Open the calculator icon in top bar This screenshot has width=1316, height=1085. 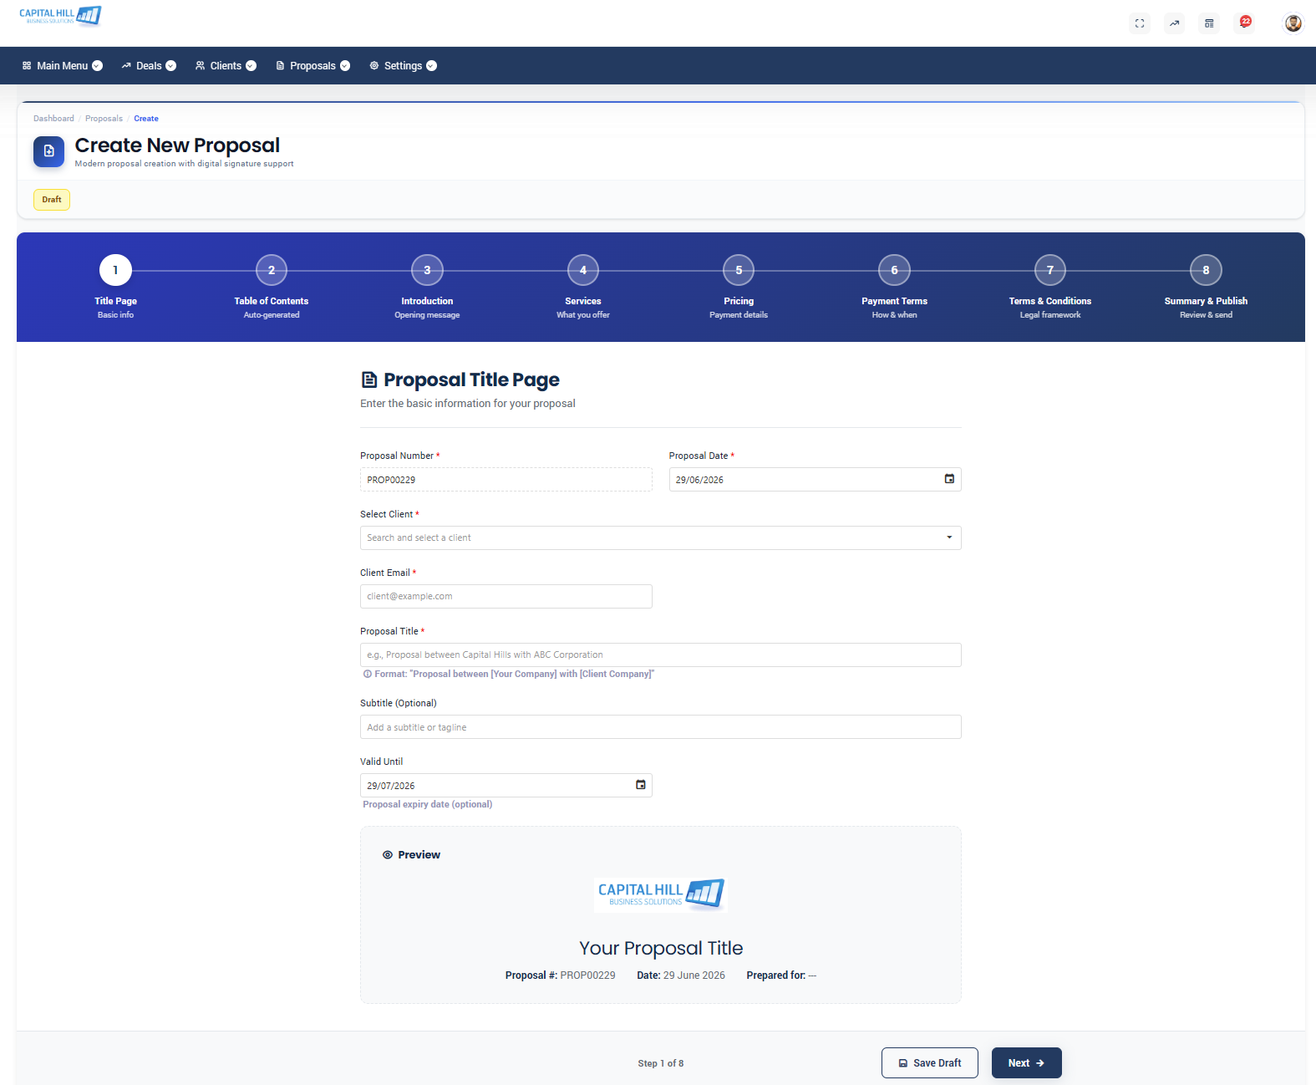pyautogui.click(x=1209, y=23)
